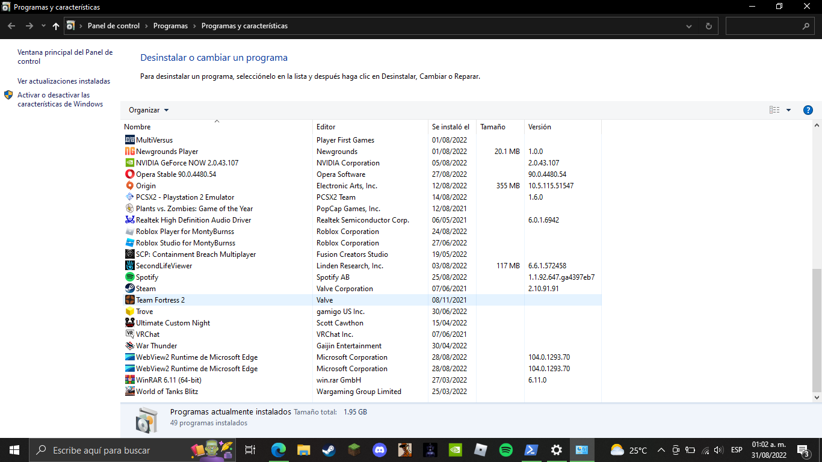Click the taskbar search box
Viewport: 822px width, 462px height.
pos(132,450)
